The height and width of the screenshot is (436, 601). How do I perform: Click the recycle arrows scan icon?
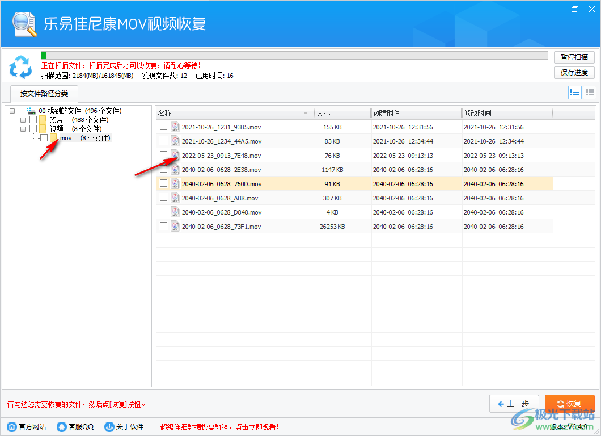click(21, 67)
